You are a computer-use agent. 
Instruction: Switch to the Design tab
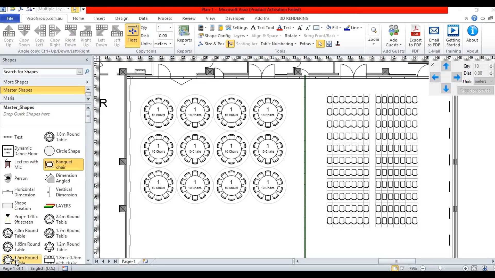tap(122, 18)
